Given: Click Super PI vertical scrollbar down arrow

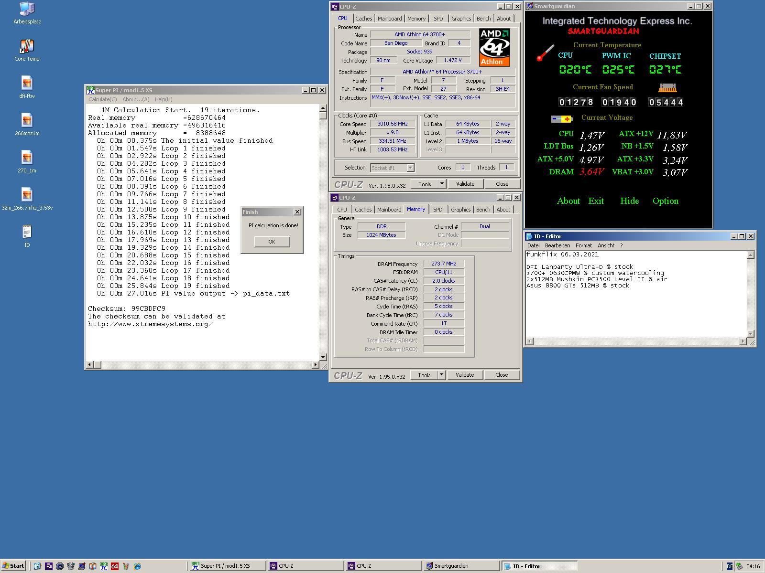Looking at the screenshot, I should (x=323, y=357).
